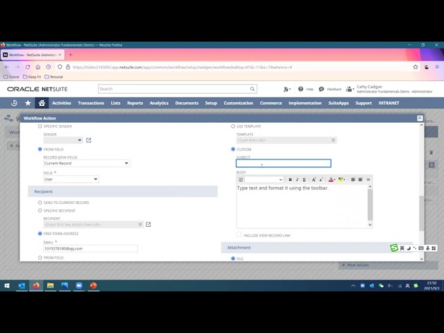
Task: Expand the Template selection list
Action: [x=333, y=140]
